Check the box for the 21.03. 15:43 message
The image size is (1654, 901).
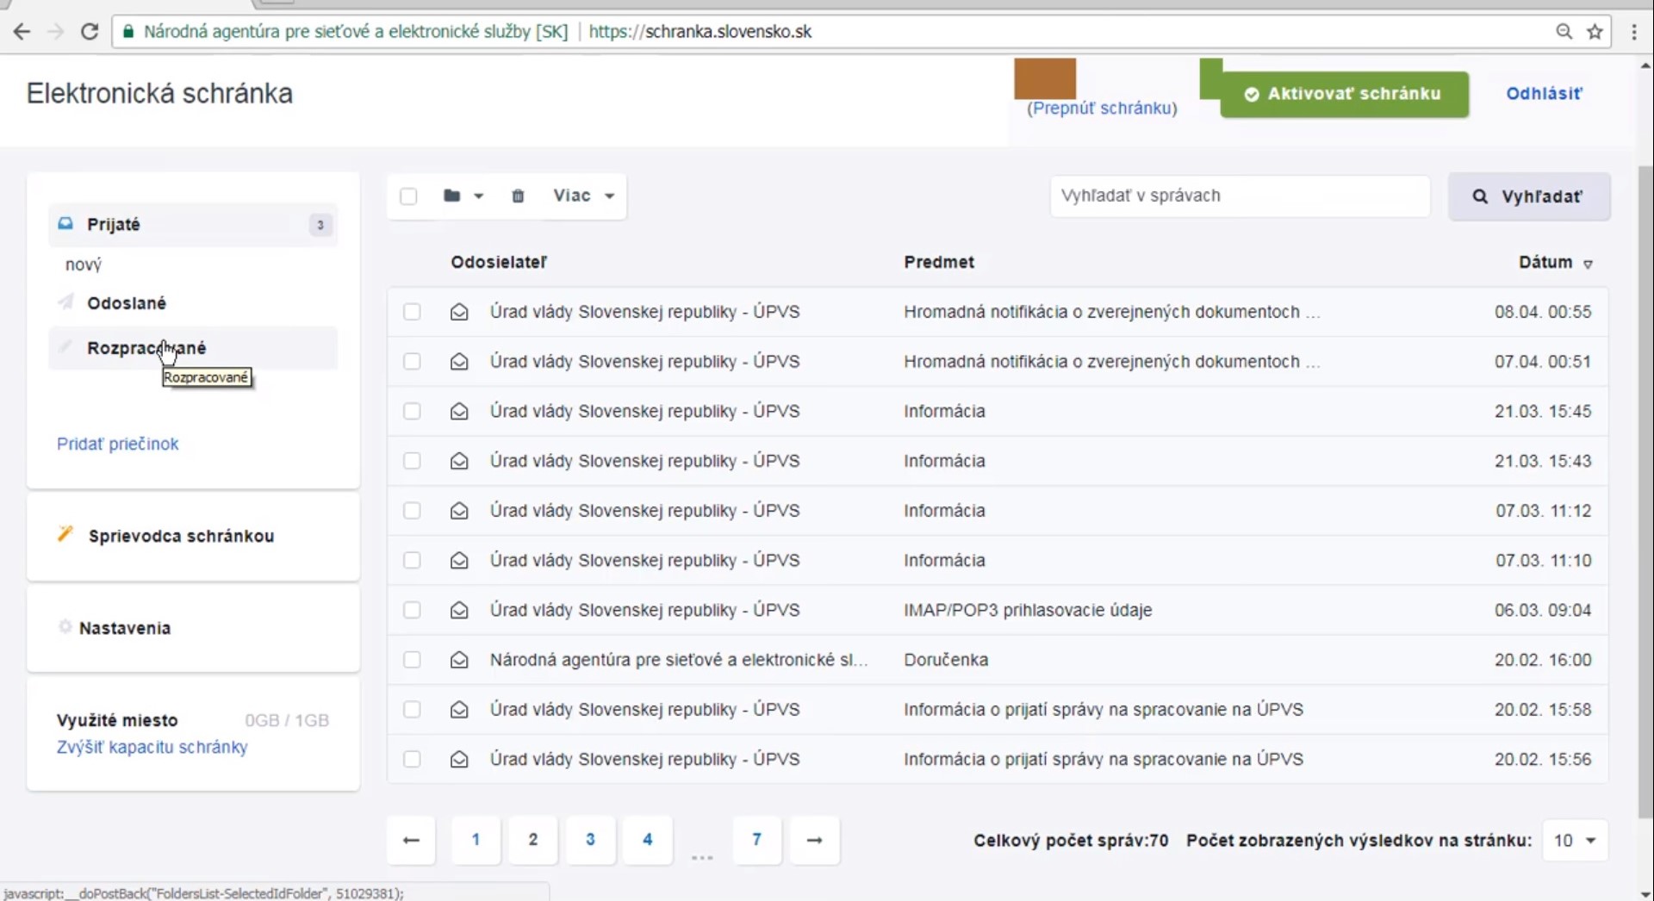[x=412, y=461]
